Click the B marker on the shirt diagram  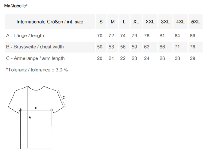36,108
